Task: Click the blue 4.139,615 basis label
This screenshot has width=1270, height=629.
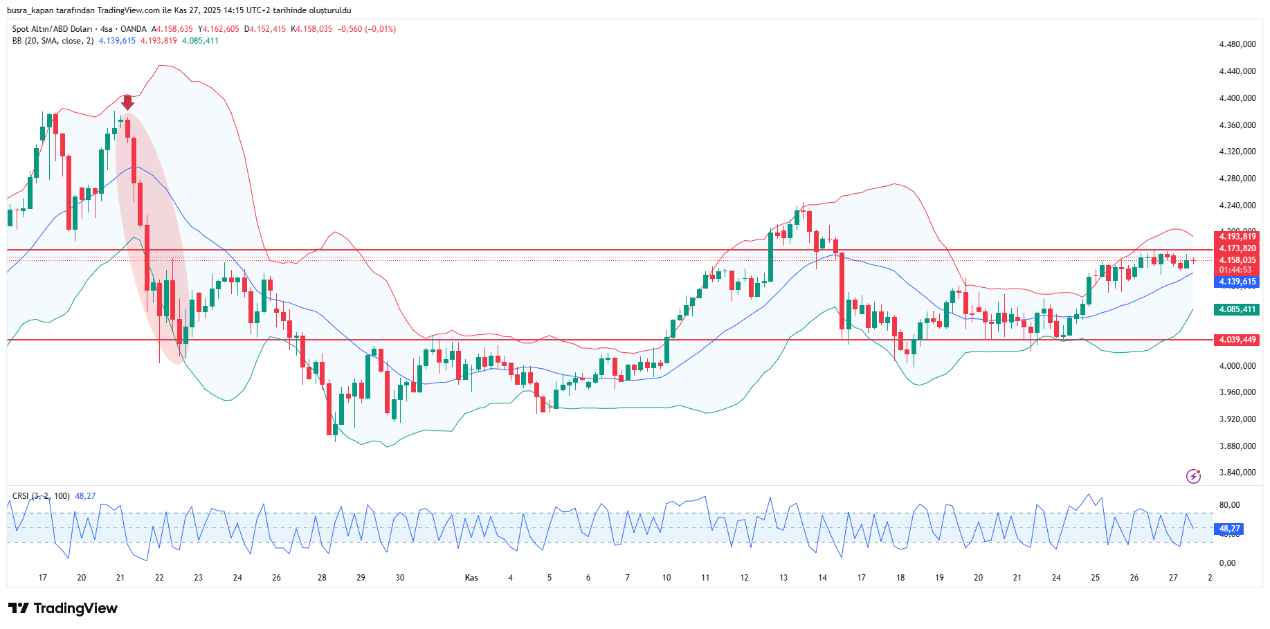Action: [1237, 282]
